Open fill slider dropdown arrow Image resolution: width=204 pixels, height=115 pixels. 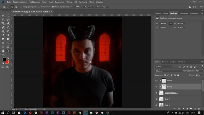pos(202,75)
